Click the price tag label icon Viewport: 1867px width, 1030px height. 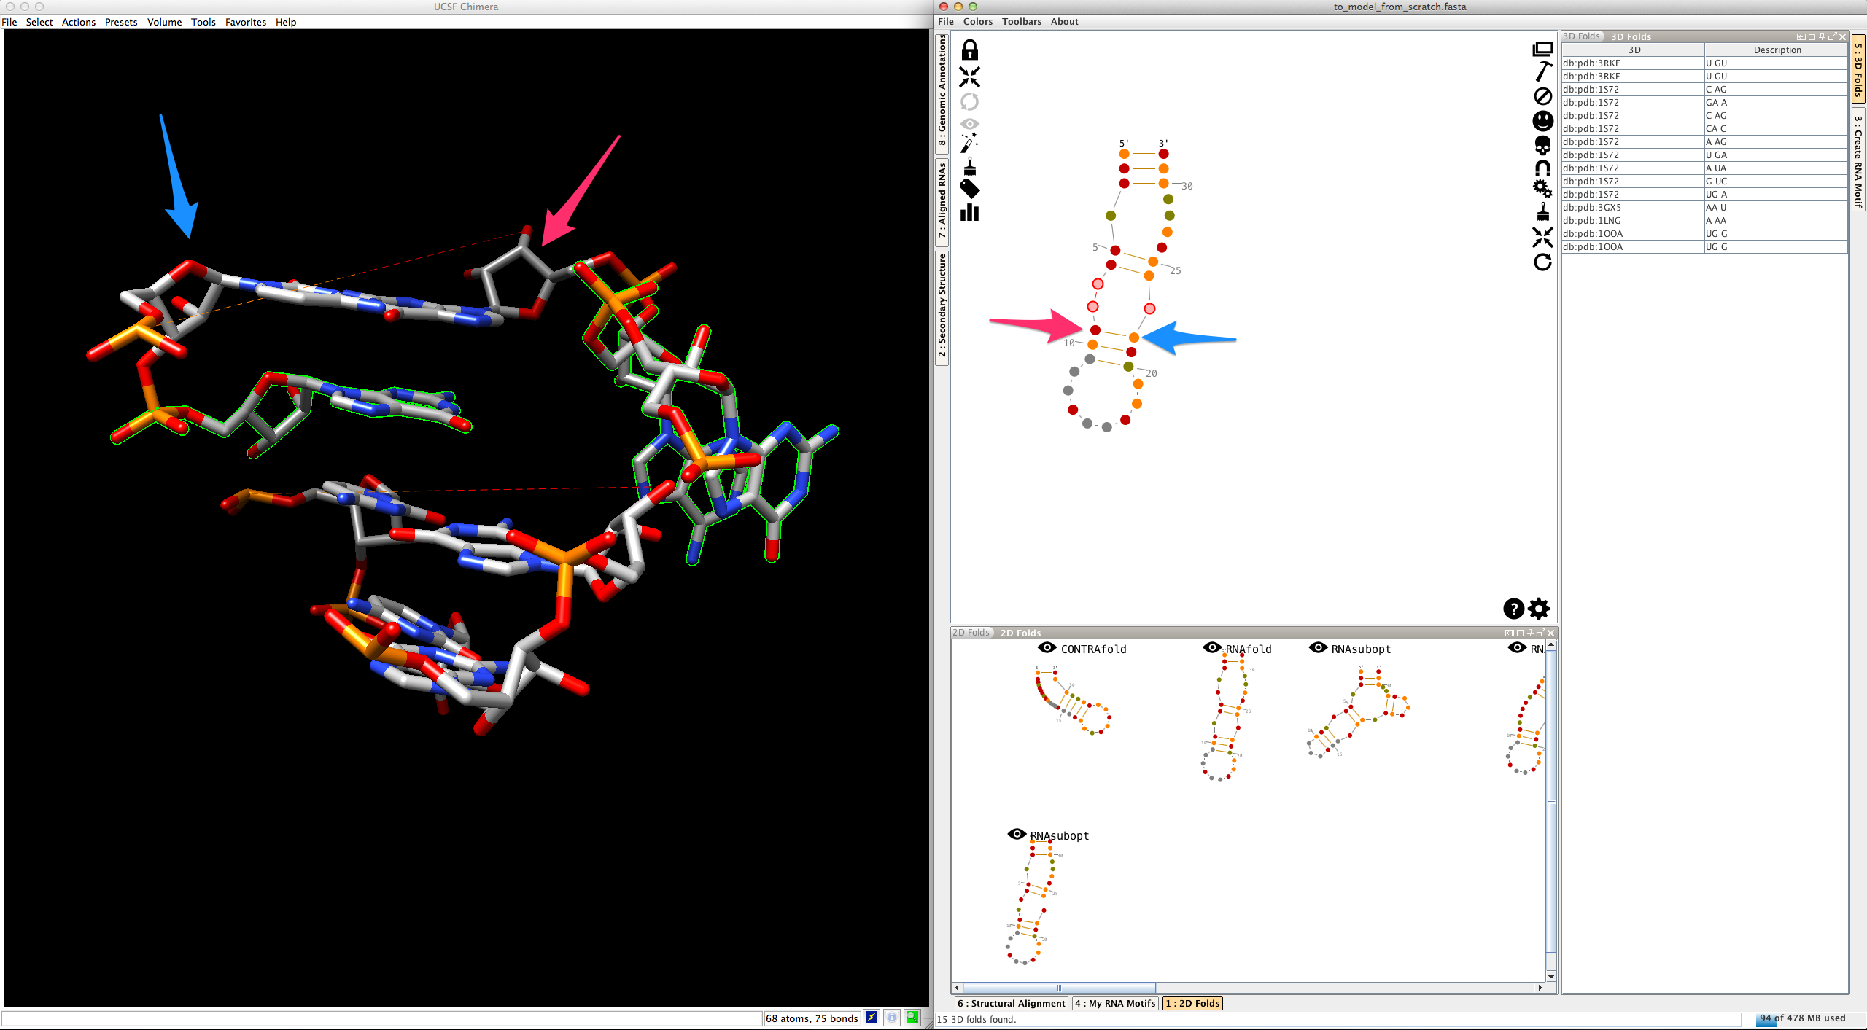click(x=969, y=189)
